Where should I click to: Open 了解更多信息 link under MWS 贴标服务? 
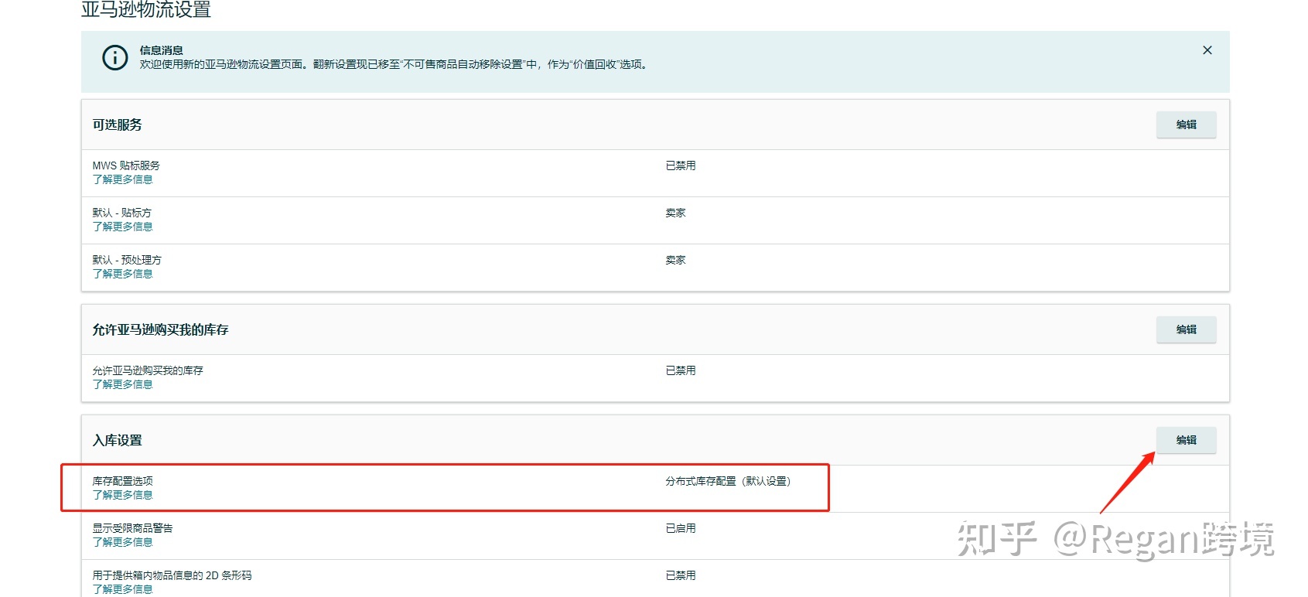click(122, 179)
